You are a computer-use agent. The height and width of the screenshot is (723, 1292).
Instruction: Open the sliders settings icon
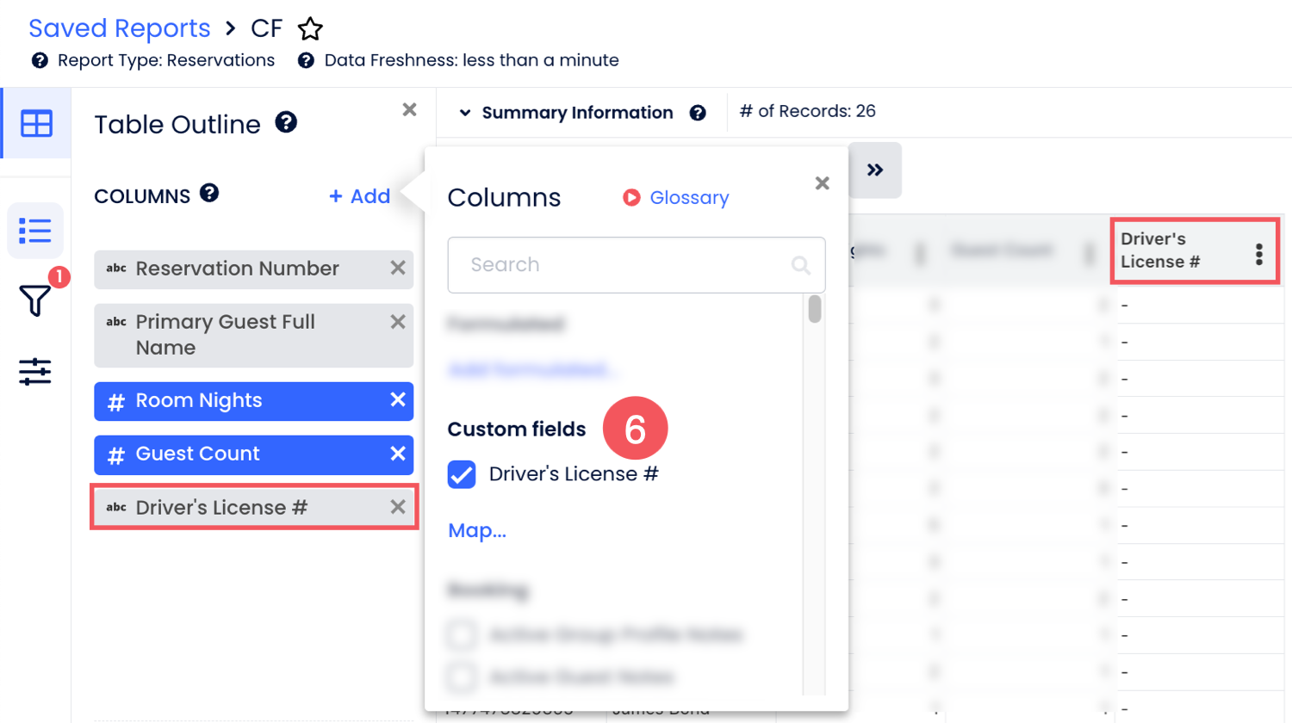point(35,372)
